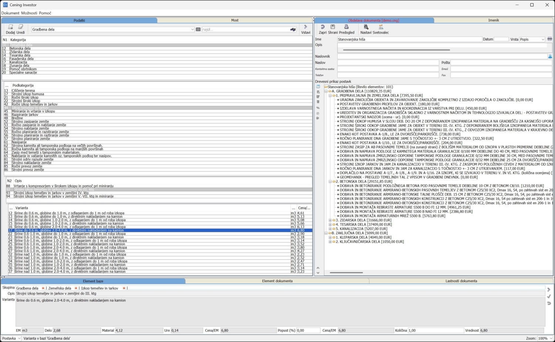Click the Dodaj (add) icon
This screenshot has height=342, width=555.
click(x=10, y=27)
